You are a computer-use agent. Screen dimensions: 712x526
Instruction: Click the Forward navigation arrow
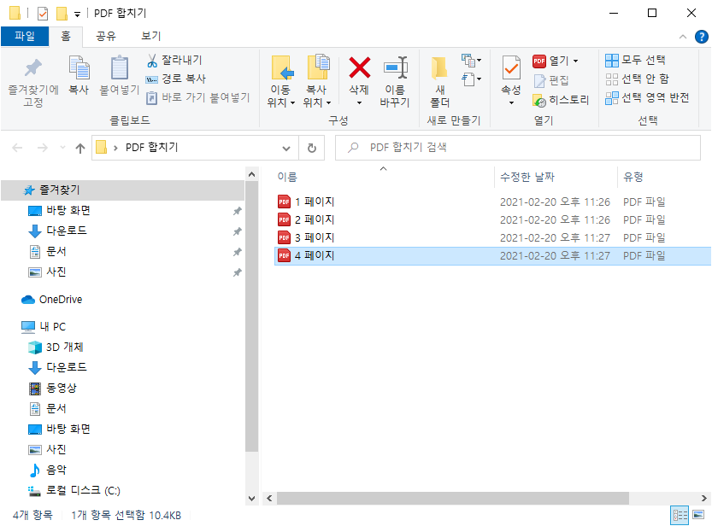(x=42, y=148)
